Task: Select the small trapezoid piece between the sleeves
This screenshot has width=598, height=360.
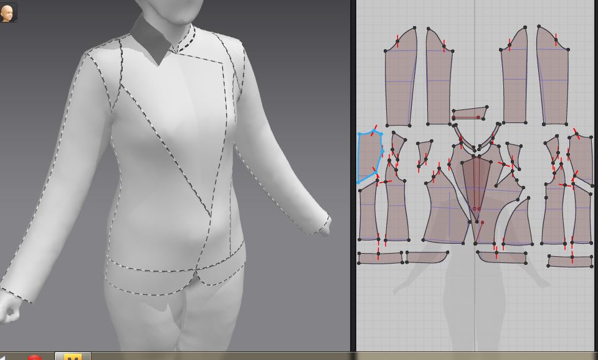Action: tap(470, 113)
